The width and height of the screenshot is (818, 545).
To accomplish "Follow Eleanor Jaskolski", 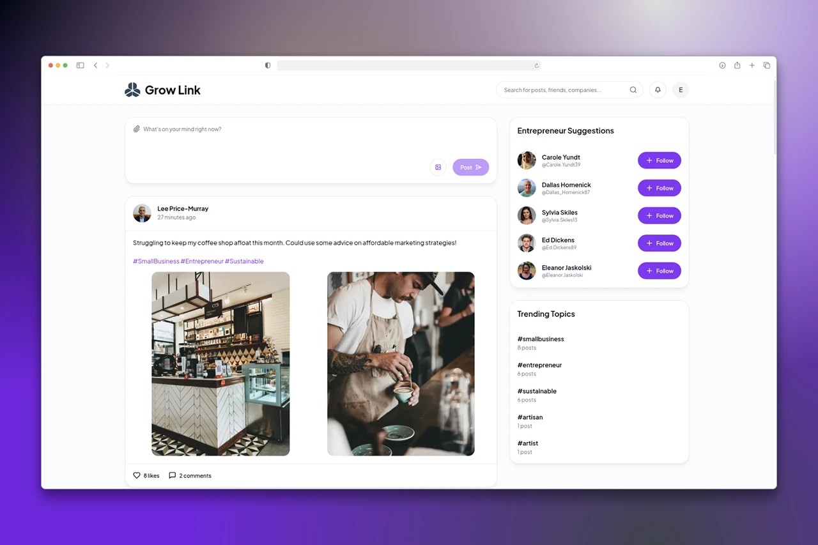I will click(x=660, y=271).
